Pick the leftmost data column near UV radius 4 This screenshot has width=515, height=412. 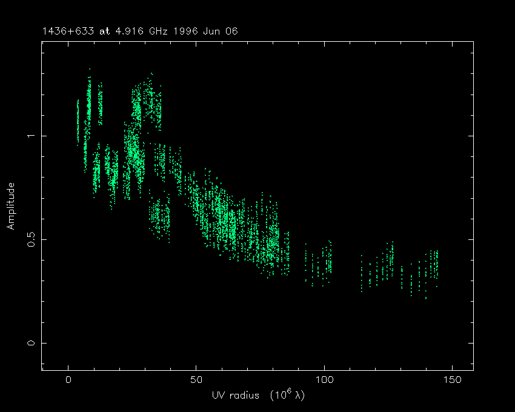coord(78,121)
